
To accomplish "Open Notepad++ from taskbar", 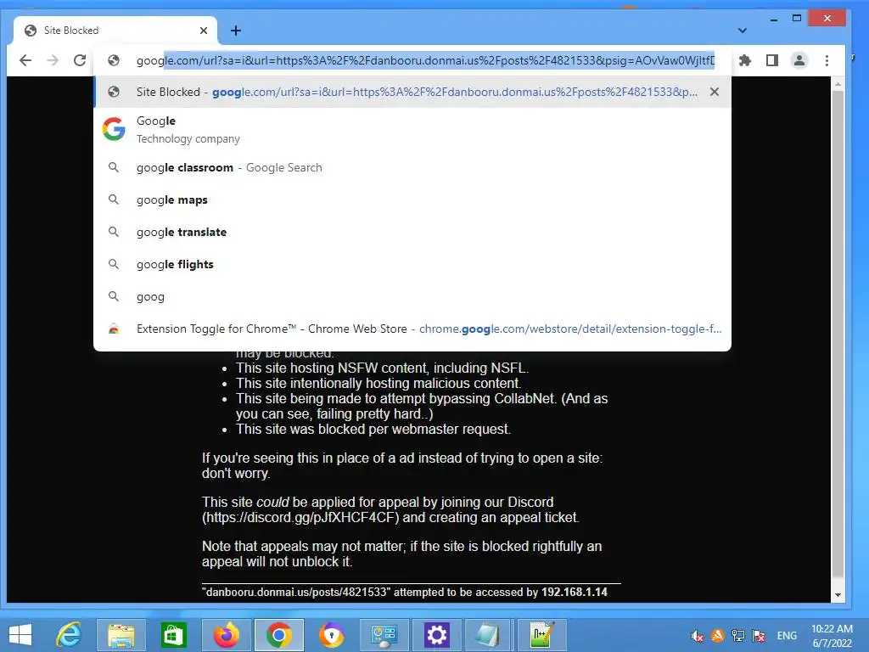I will coord(541,635).
